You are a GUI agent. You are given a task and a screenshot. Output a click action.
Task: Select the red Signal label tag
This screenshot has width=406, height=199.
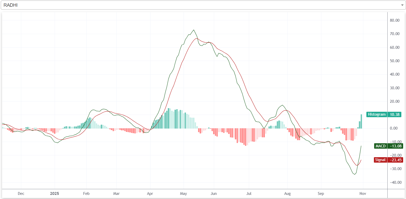(380, 160)
